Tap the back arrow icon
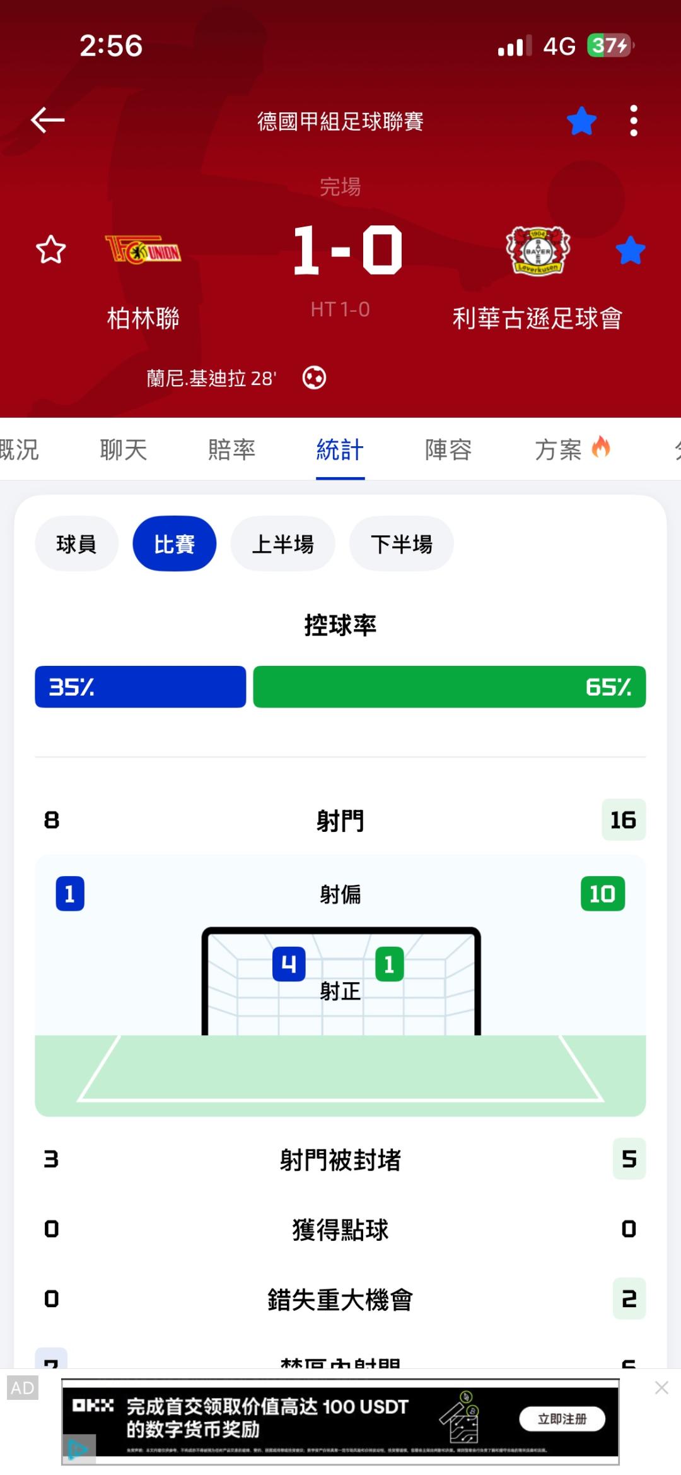The width and height of the screenshot is (681, 1475). [48, 120]
